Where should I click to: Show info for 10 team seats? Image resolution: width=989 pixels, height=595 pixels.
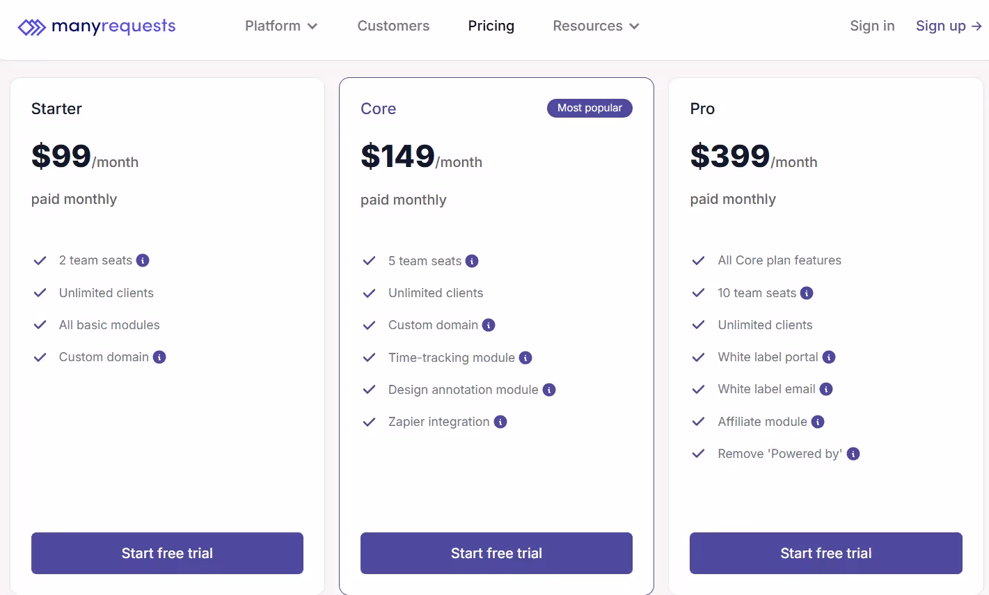[807, 293]
